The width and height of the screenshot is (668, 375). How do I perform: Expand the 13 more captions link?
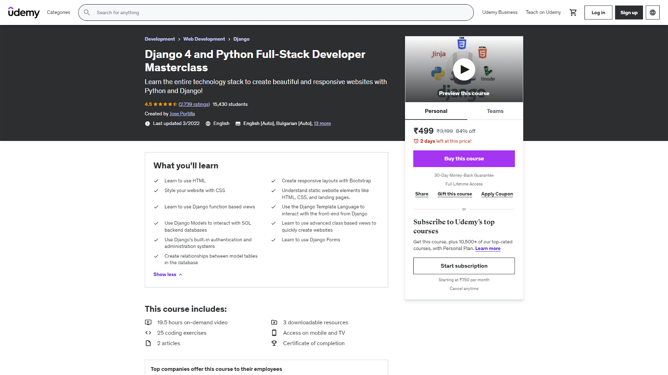322,124
